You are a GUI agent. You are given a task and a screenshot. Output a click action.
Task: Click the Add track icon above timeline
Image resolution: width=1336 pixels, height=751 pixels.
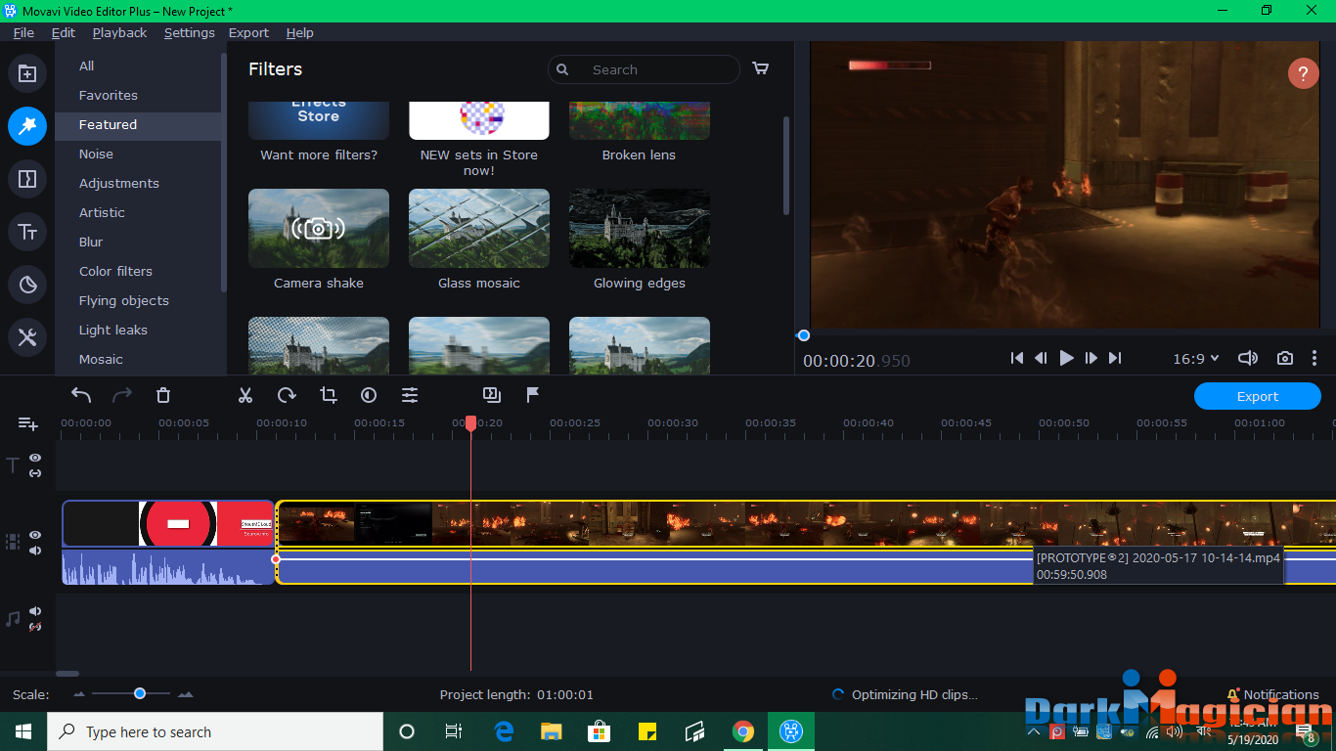pyautogui.click(x=27, y=423)
